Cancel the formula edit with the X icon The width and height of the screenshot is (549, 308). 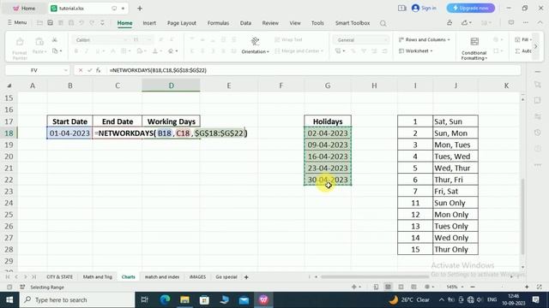click(x=81, y=70)
